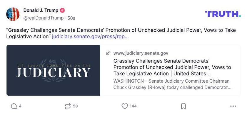Image resolution: width=247 pixels, height=119 pixels.
Task: Click the WASHINGTON card description text
Action: click(x=172, y=84)
